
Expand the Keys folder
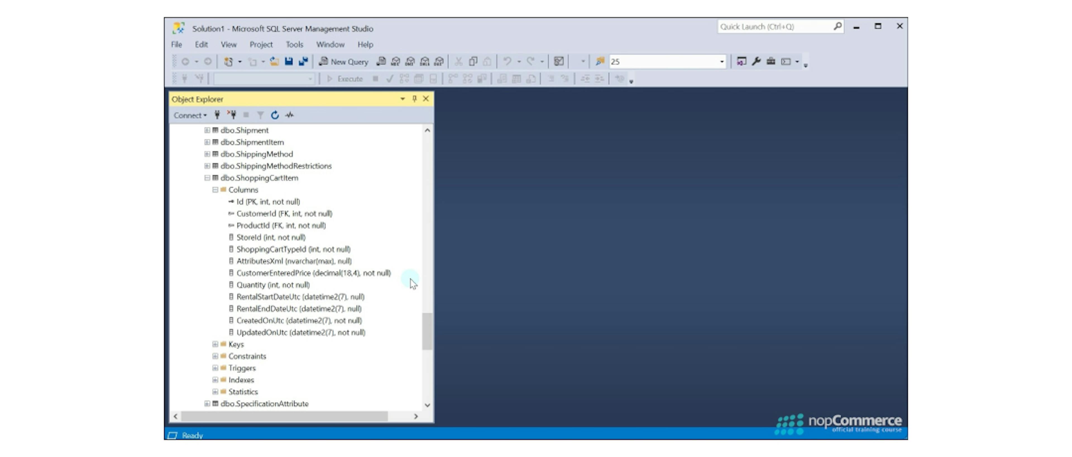tap(215, 344)
